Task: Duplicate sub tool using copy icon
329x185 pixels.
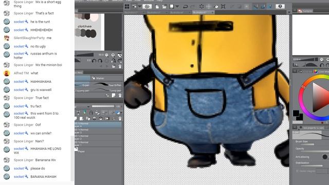Action: pyautogui.click(x=114, y=96)
